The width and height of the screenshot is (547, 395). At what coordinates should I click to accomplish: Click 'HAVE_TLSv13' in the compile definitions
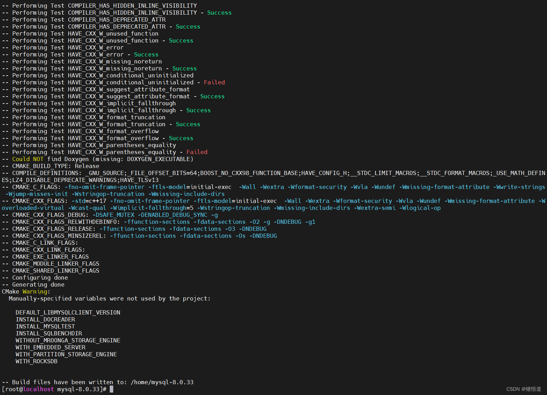139,180
